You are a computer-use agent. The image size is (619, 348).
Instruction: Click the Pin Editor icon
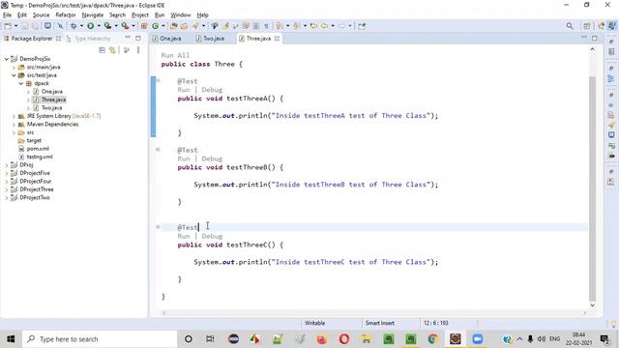click(x=362, y=26)
